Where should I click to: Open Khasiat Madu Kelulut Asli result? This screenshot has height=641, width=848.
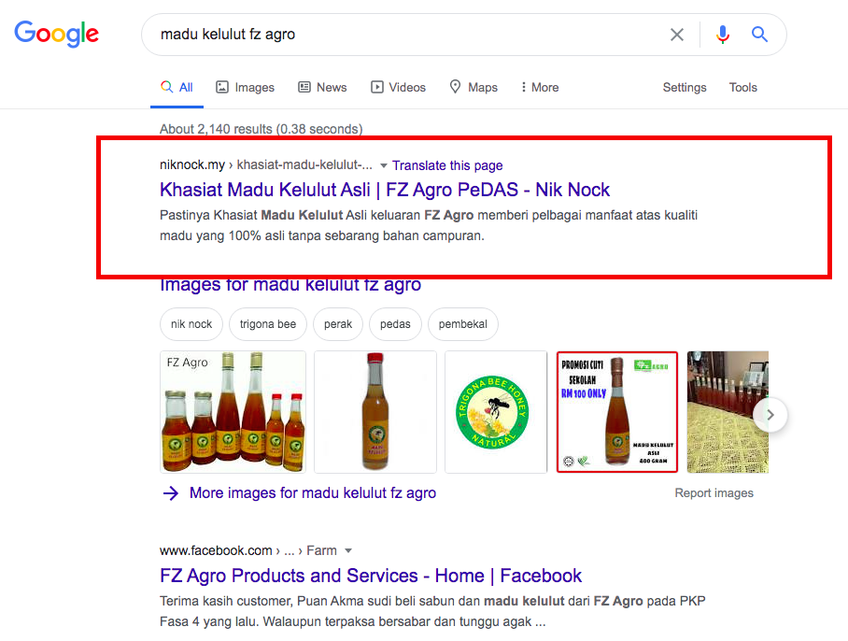point(384,190)
